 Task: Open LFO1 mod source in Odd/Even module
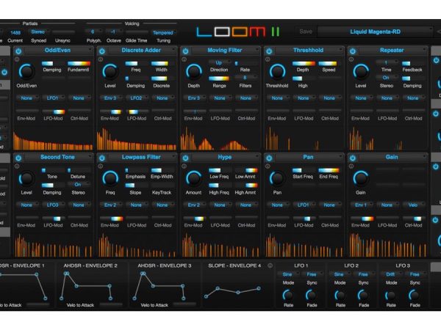tap(53, 98)
